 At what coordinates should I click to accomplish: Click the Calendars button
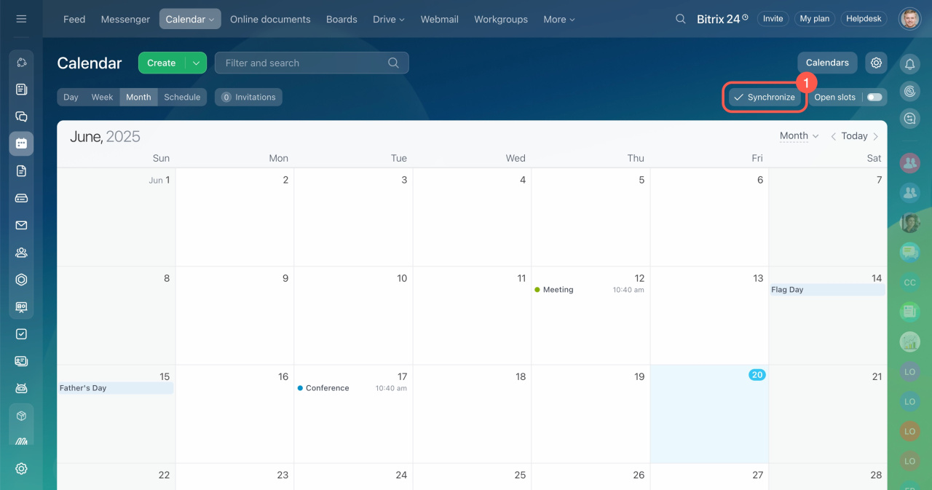click(x=827, y=63)
